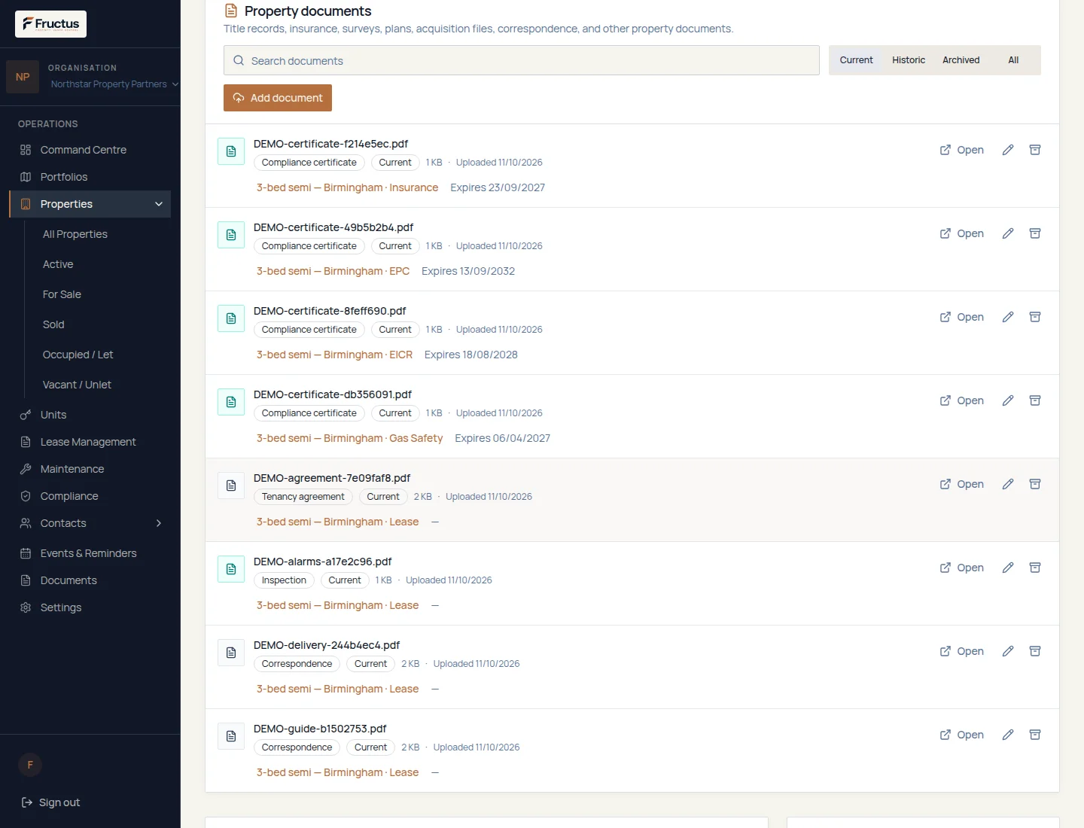
Task: Click file icon beside DEMO-delivery-244b4ec4.pdf
Action: click(231, 653)
